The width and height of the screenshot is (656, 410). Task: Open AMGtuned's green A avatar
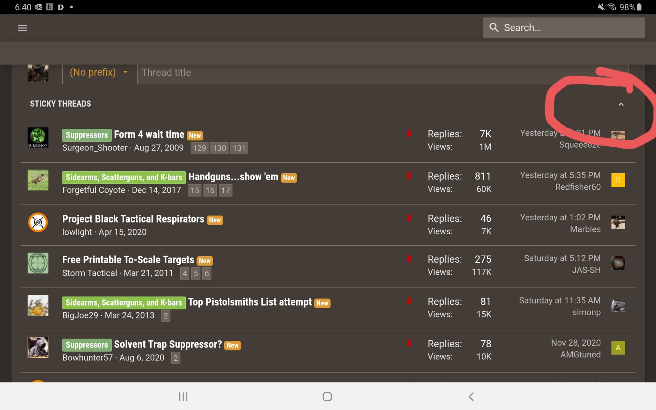618,348
